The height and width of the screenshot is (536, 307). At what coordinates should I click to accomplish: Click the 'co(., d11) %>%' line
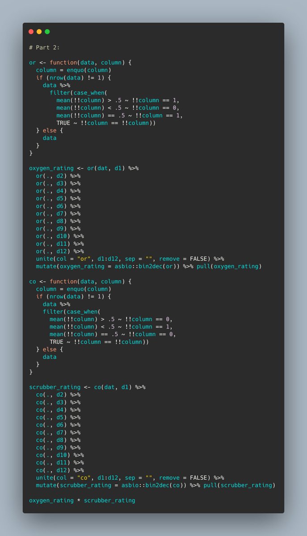[60, 462]
